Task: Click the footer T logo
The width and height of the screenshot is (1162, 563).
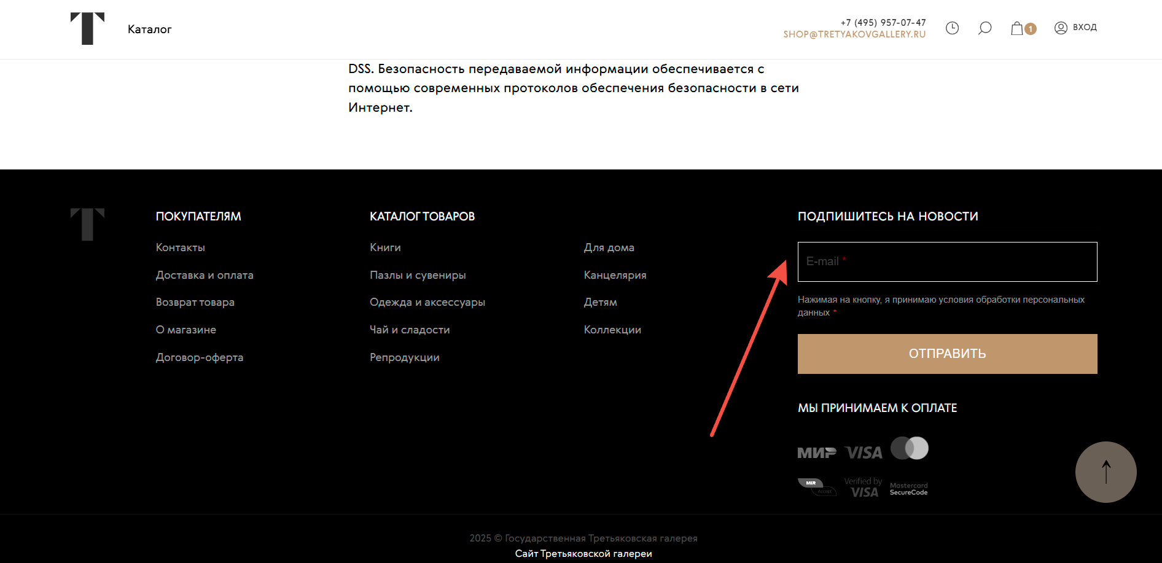Action: click(x=87, y=224)
